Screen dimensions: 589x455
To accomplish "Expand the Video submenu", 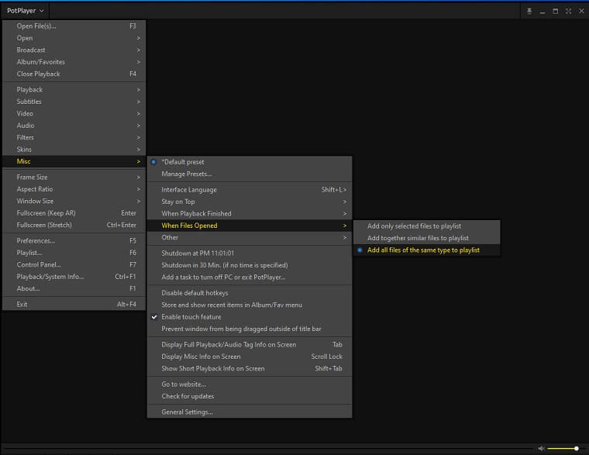I will pyautogui.click(x=74, y=114).
